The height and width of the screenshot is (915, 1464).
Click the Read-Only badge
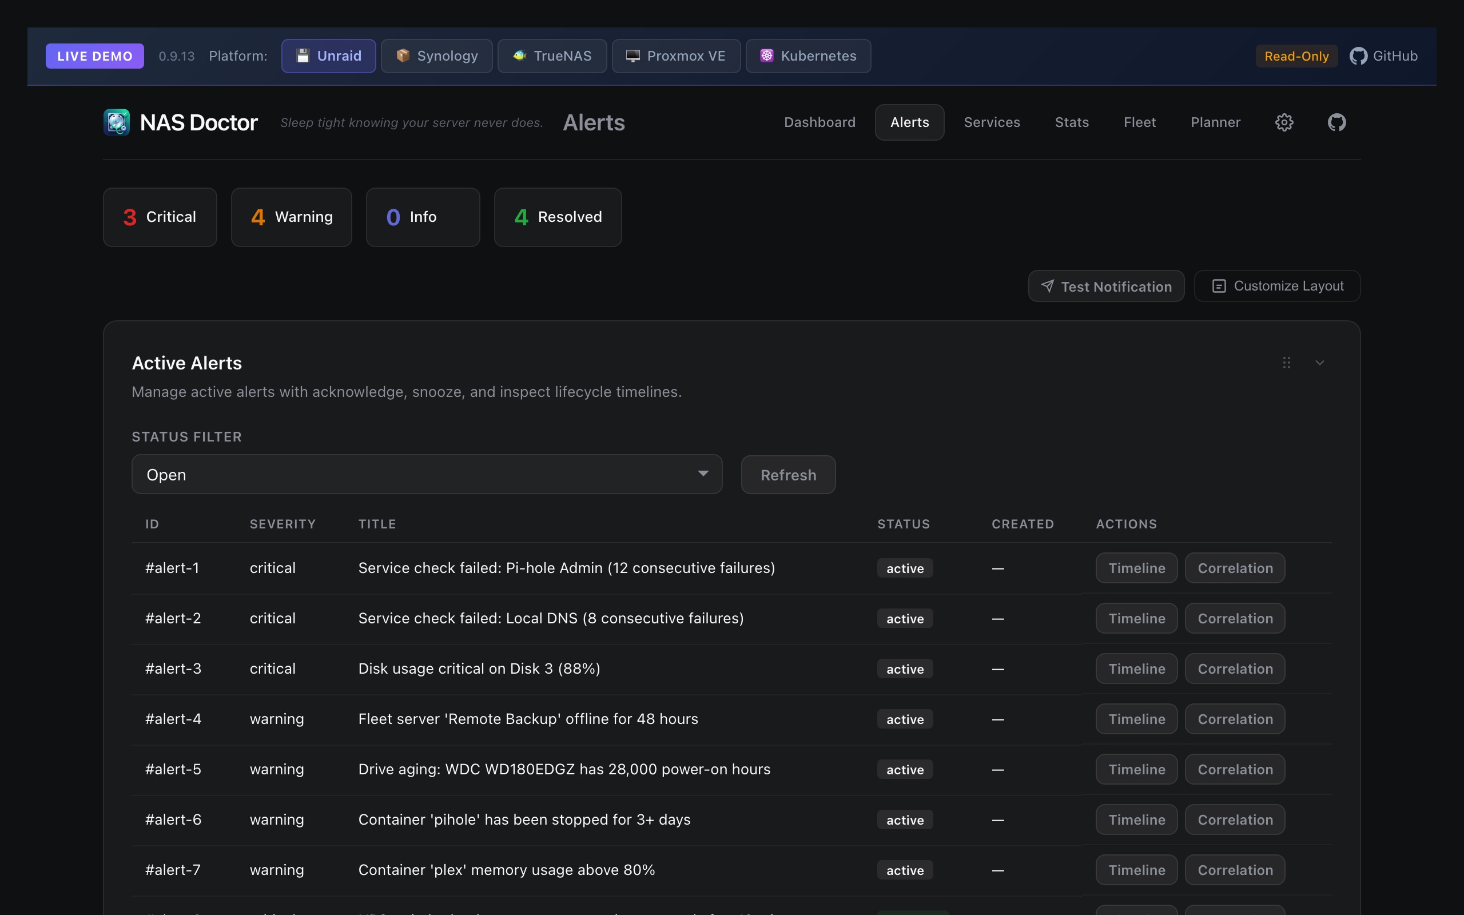1296,55
